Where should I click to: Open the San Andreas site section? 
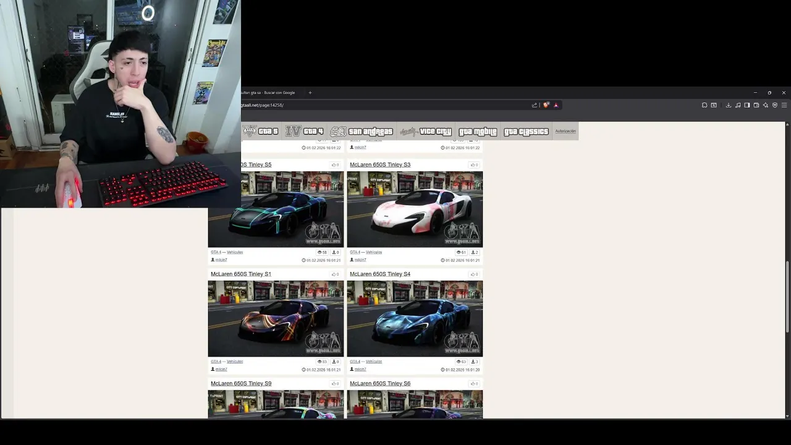tap(362, 131)
